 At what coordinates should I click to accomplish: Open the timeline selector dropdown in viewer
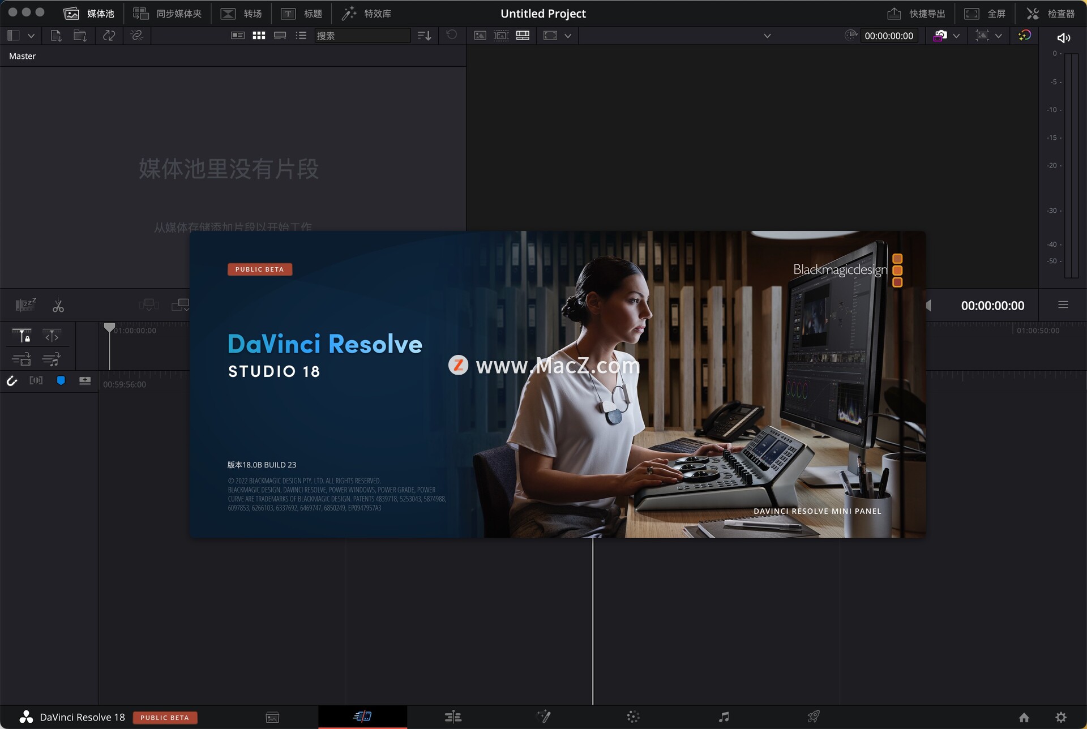(767, 36)
